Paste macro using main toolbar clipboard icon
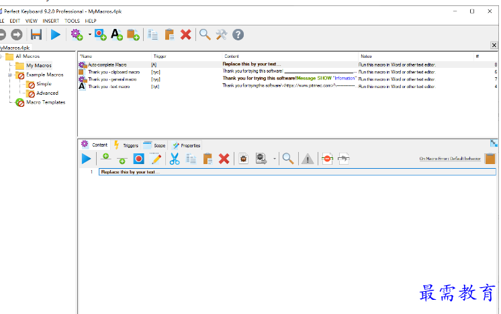The image size is (501, 314). pyautogui.click(x=169, y=34)
